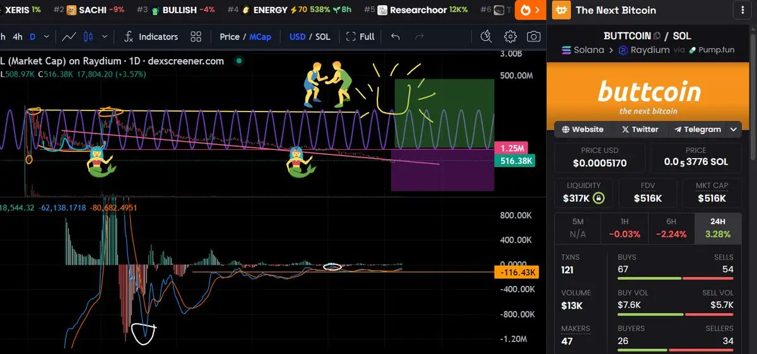This screenshot has width=757, height=354.
Task: Select the 24H stats tab
Action: tap(718, 229)
